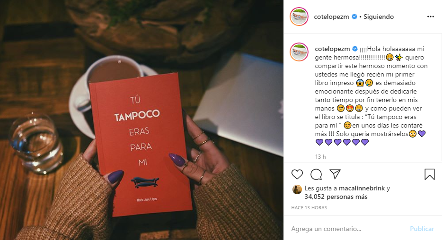Open the comment speech bubble icon
Viewport: 442px width, 240px height.
pos(316,174)
